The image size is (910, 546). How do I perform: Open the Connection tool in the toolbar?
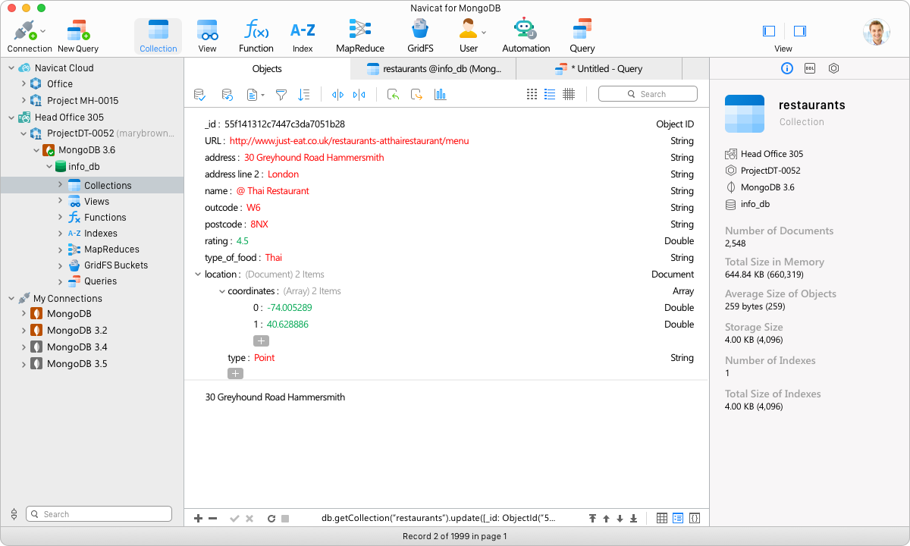[x=30, y=36]
